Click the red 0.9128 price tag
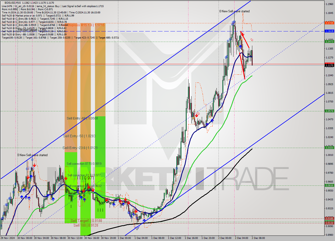335x241 pixels. click(329, 223)
